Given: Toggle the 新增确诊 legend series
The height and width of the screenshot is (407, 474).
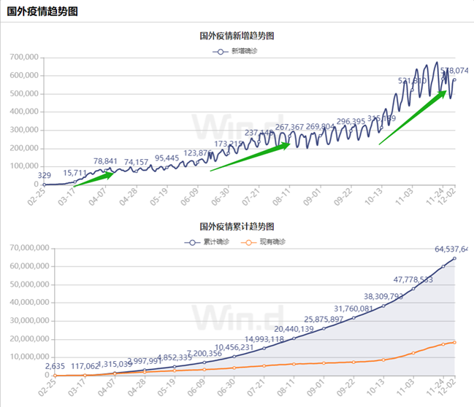Looking at the screenshot, I should (236, 51).
